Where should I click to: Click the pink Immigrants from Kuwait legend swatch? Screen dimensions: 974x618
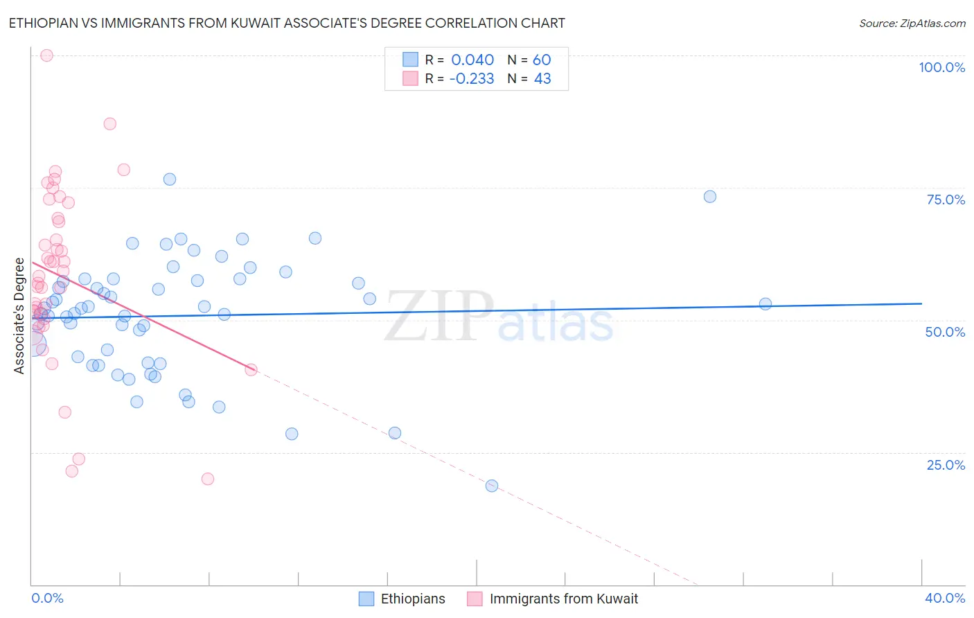coord(475,599)
